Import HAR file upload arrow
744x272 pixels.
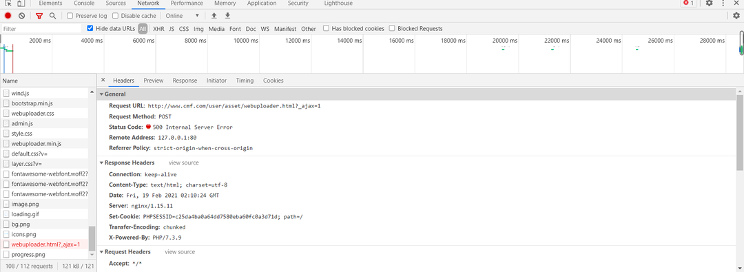tap(214, 16)
